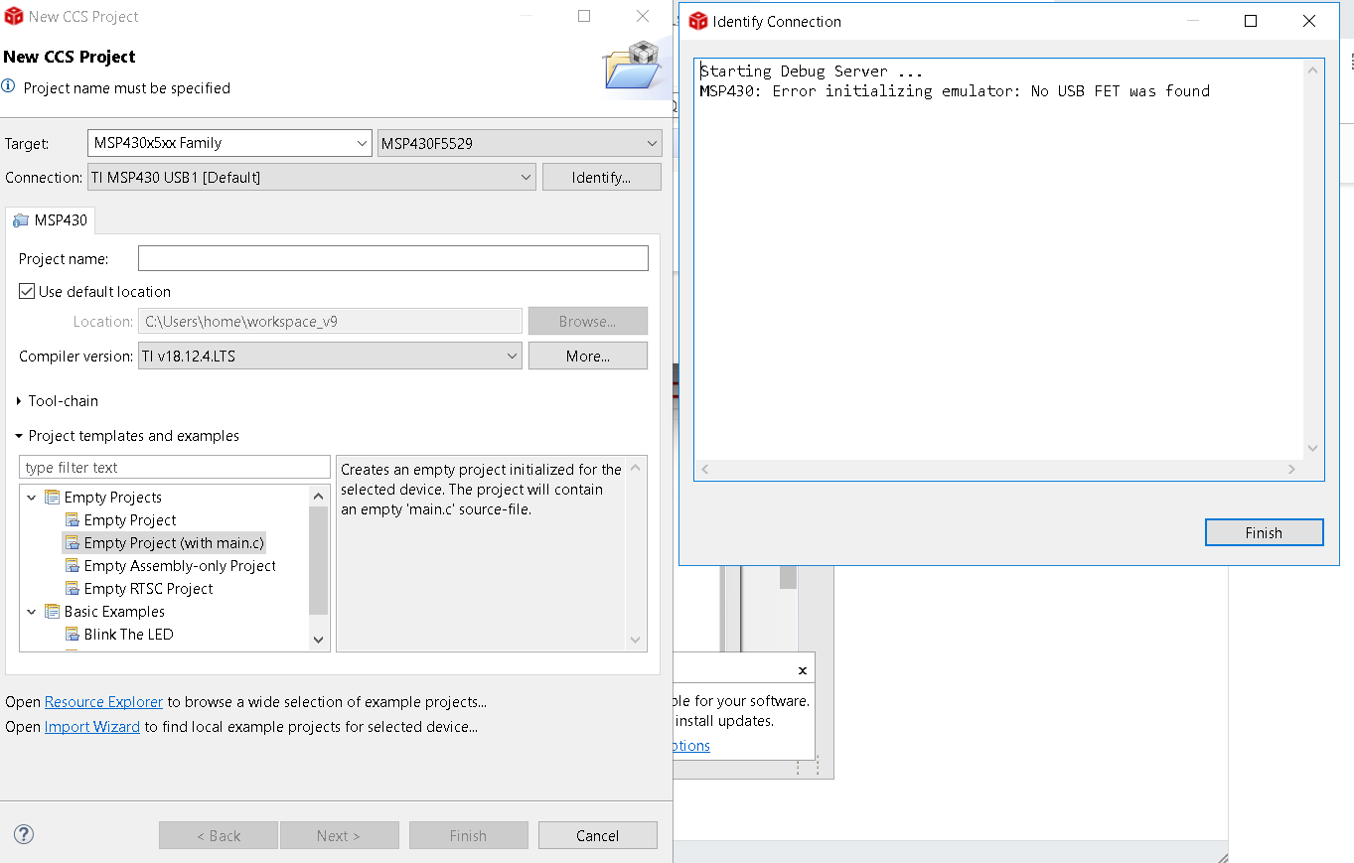Dismiss the update notification popup
The height and width of the screenshot is (863, 1354).
point(803,670)
